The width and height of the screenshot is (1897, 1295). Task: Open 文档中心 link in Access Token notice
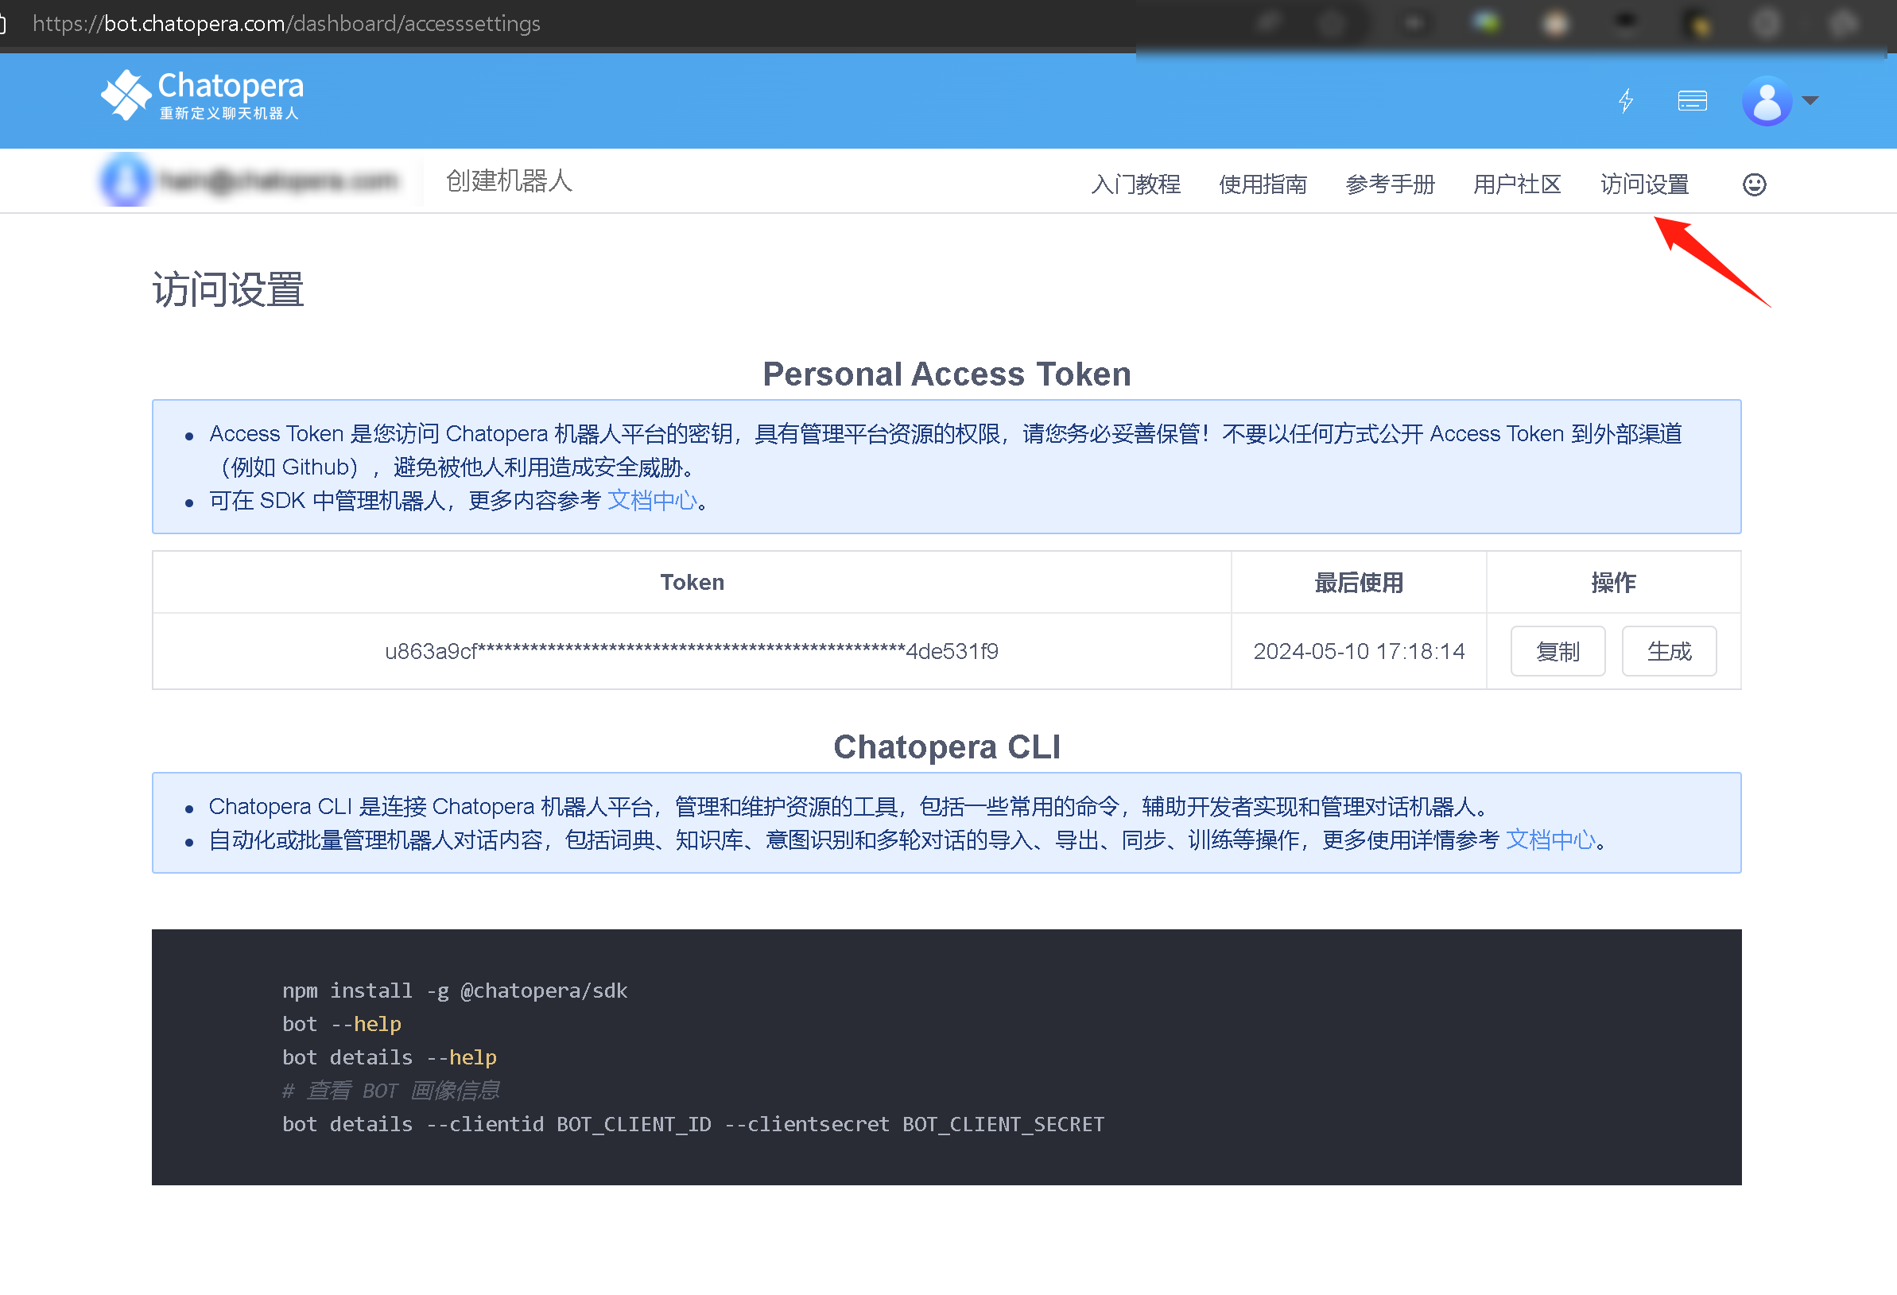(652, 500)
